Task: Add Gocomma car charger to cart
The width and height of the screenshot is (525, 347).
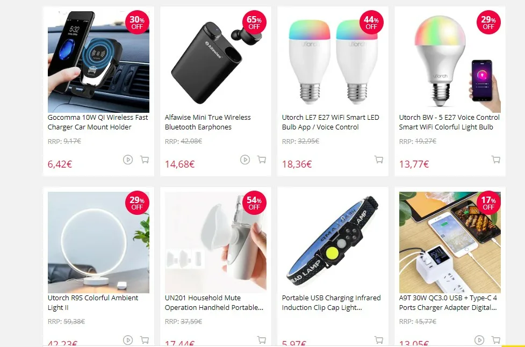Action: pyautogui.click(x=145, y=160)
